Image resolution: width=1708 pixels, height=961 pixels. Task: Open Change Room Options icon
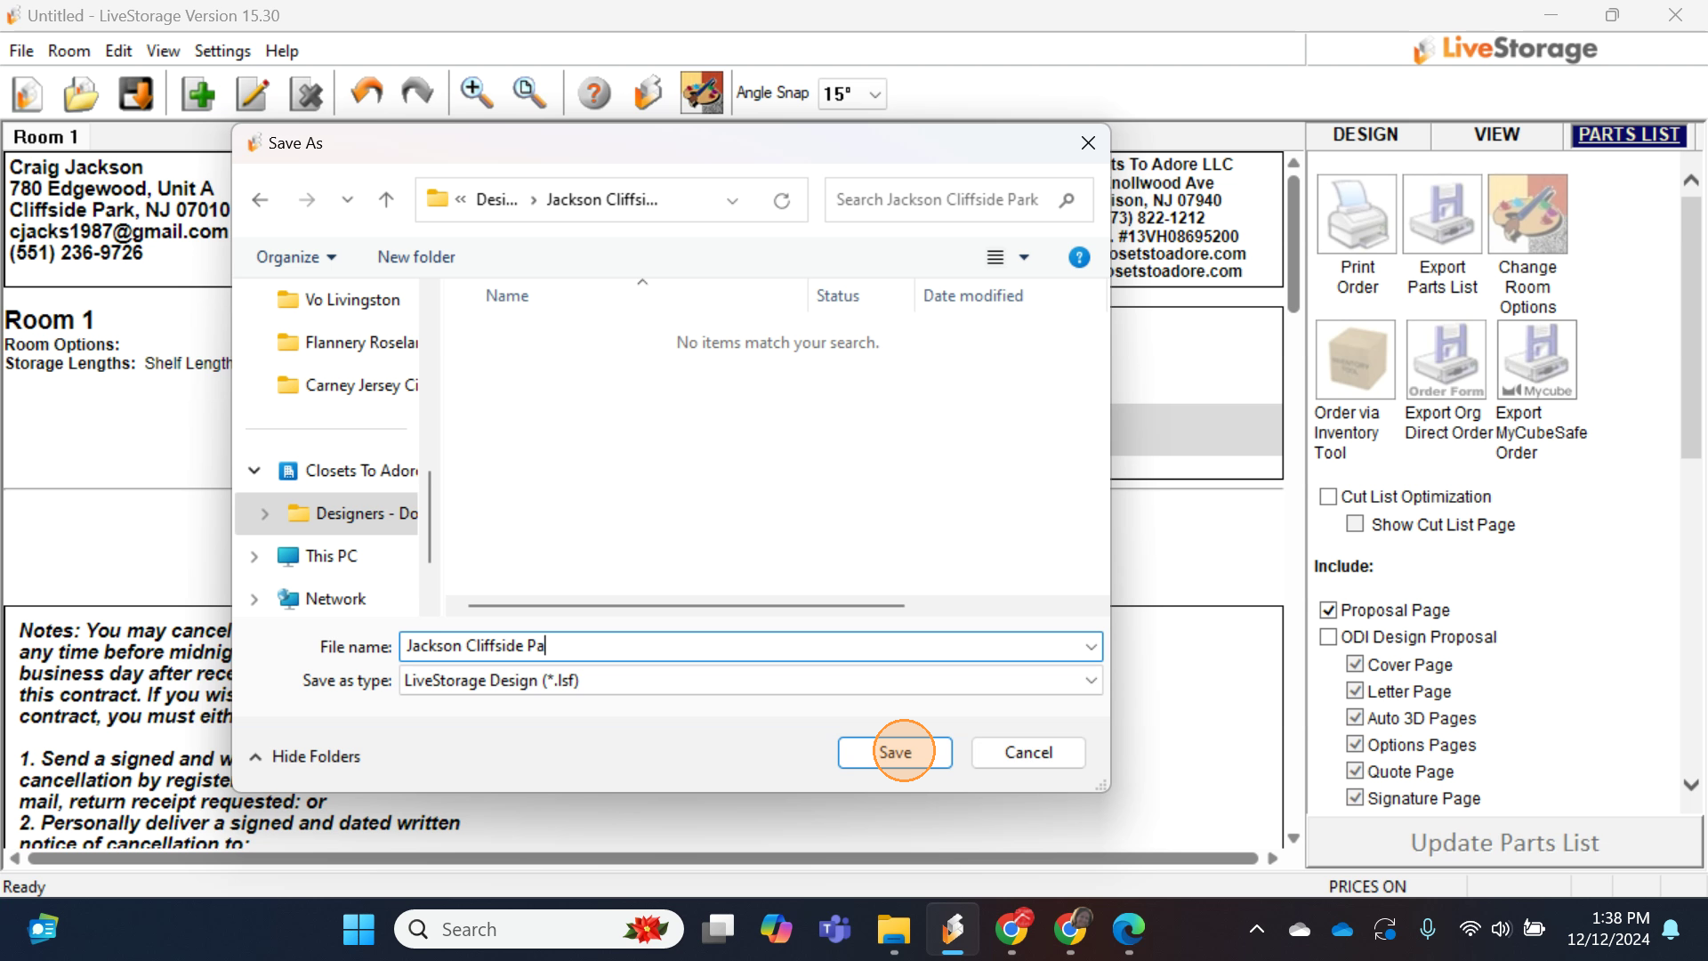click(1527, 214)
